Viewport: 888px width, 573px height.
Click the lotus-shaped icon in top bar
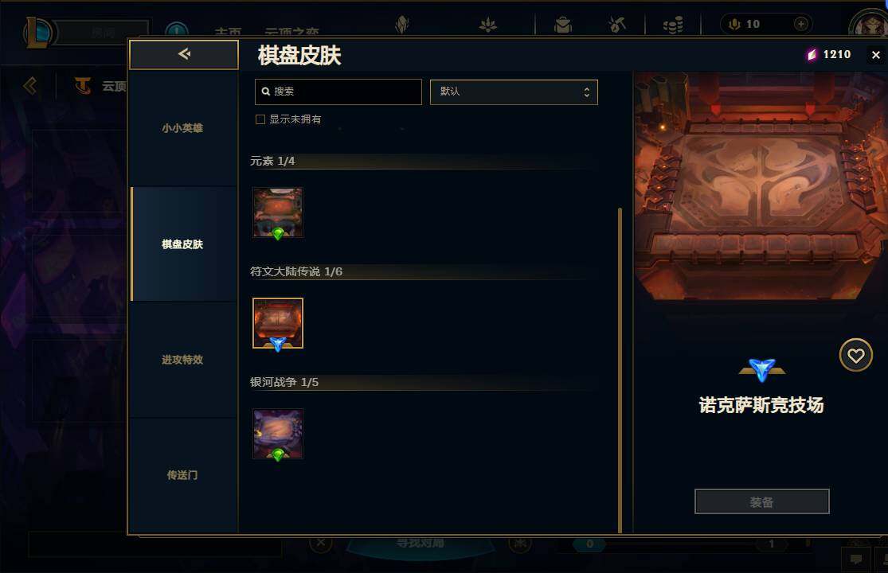click(487, 25)
